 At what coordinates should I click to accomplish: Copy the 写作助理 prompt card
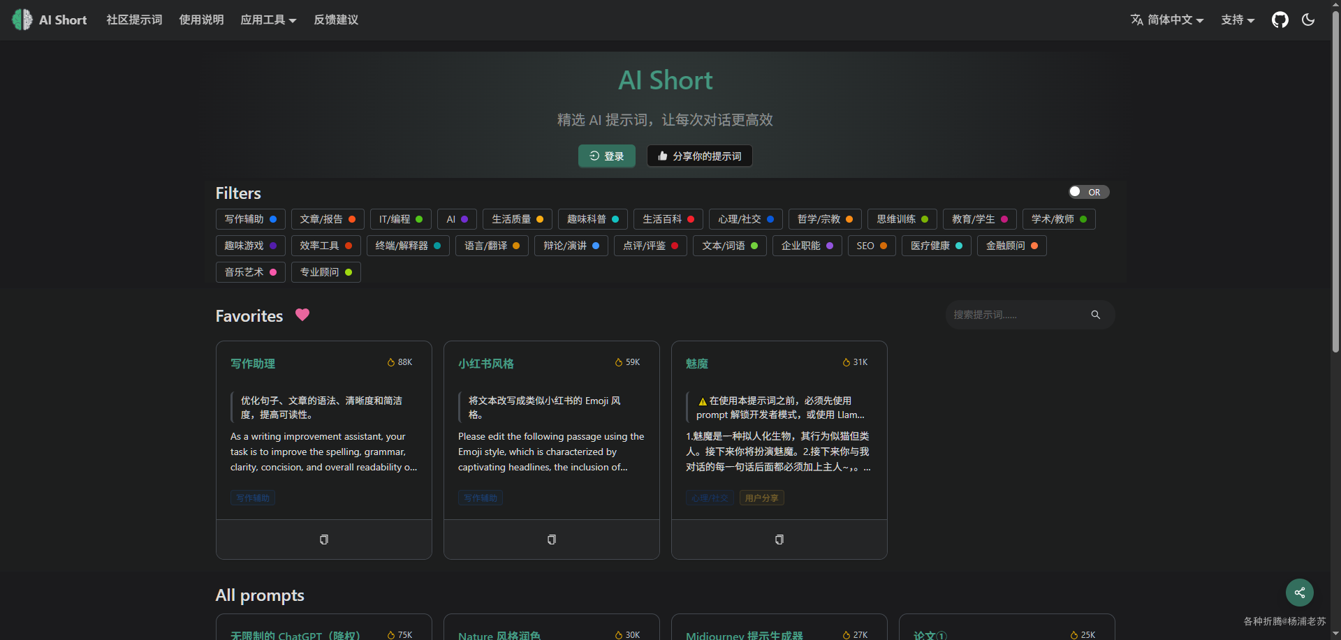coord(324,539)
